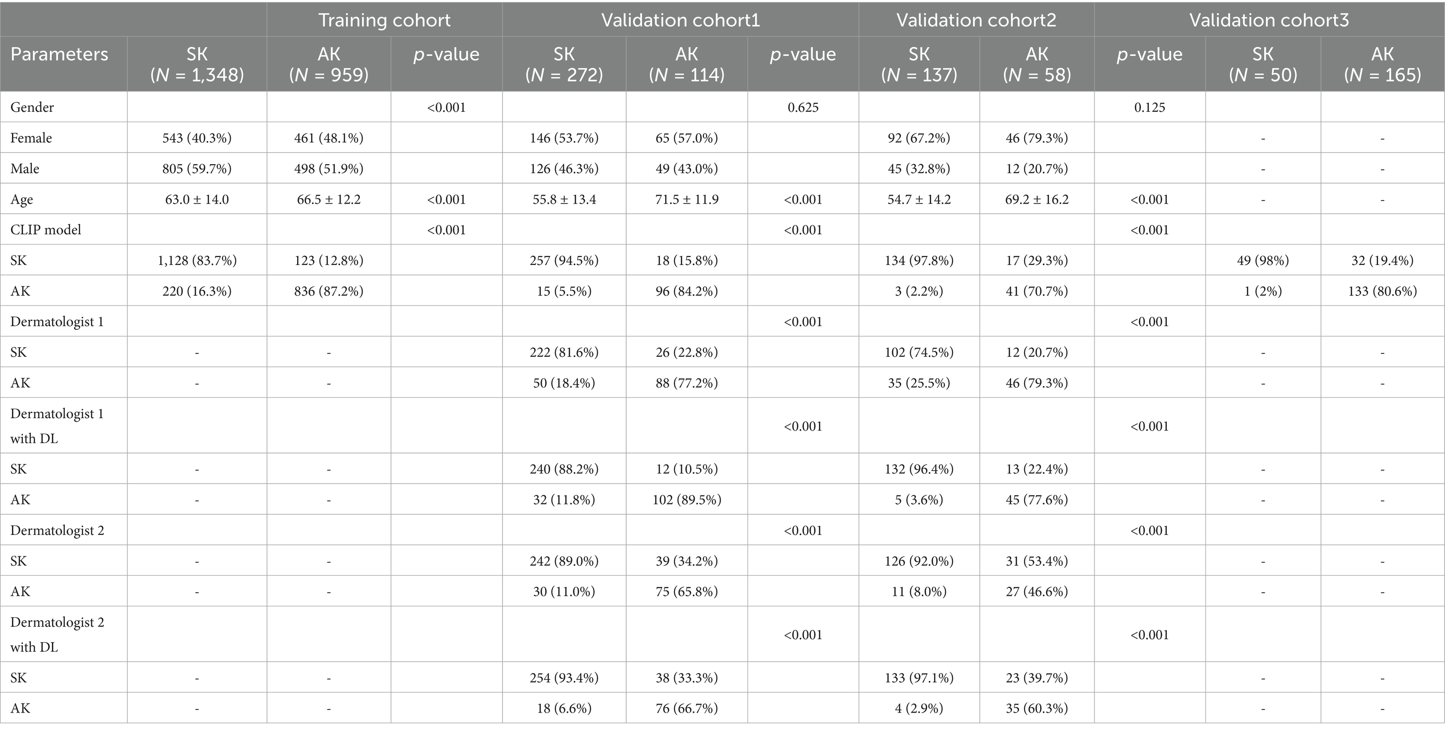Select the SK (N = 1,348) header

click(x=197, y=64)
